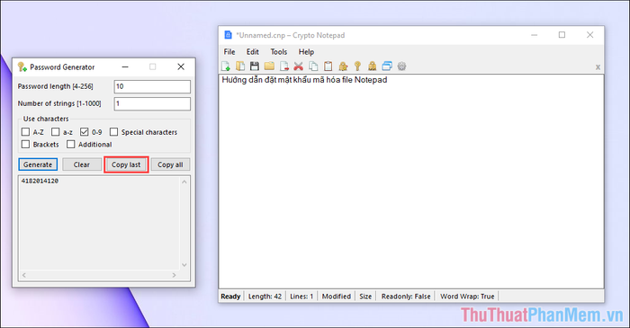Click the Ready status bar entry
The width and height of the screenshot is (630, 328).
(230, 297)
